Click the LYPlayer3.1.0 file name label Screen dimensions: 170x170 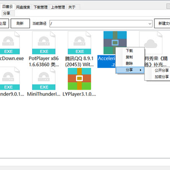pos(79,94)
